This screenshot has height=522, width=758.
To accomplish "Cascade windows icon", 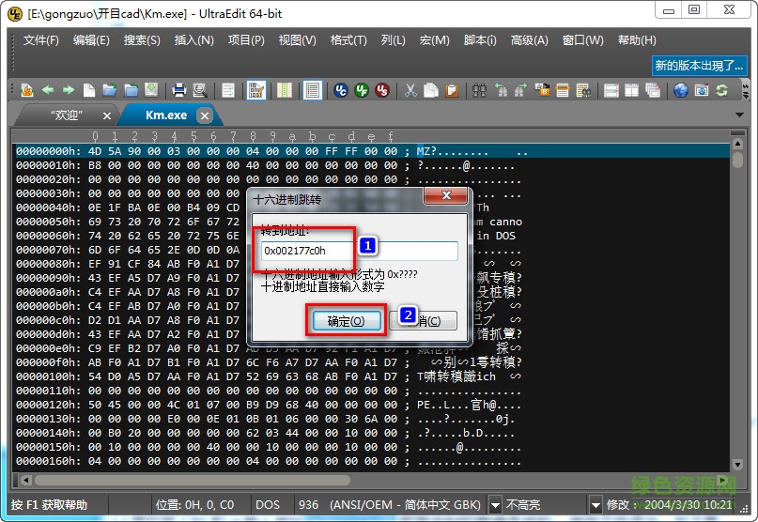I will [653, 90].
